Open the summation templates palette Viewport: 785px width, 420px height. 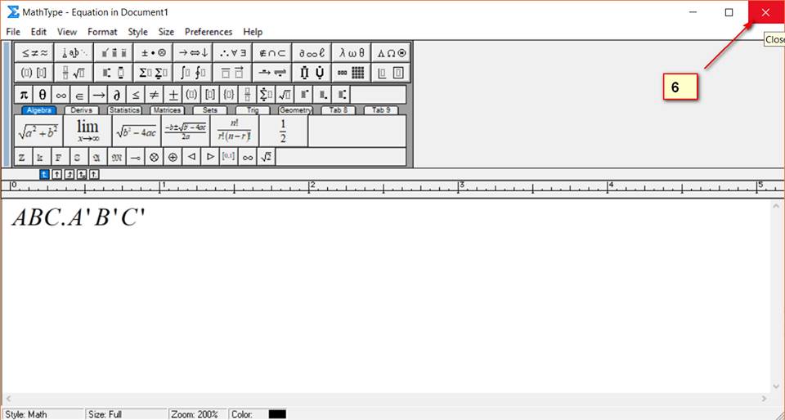153,73
